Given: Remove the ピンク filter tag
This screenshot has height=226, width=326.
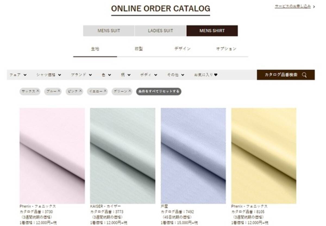Looking at the screenshot, I should point(80,91).
